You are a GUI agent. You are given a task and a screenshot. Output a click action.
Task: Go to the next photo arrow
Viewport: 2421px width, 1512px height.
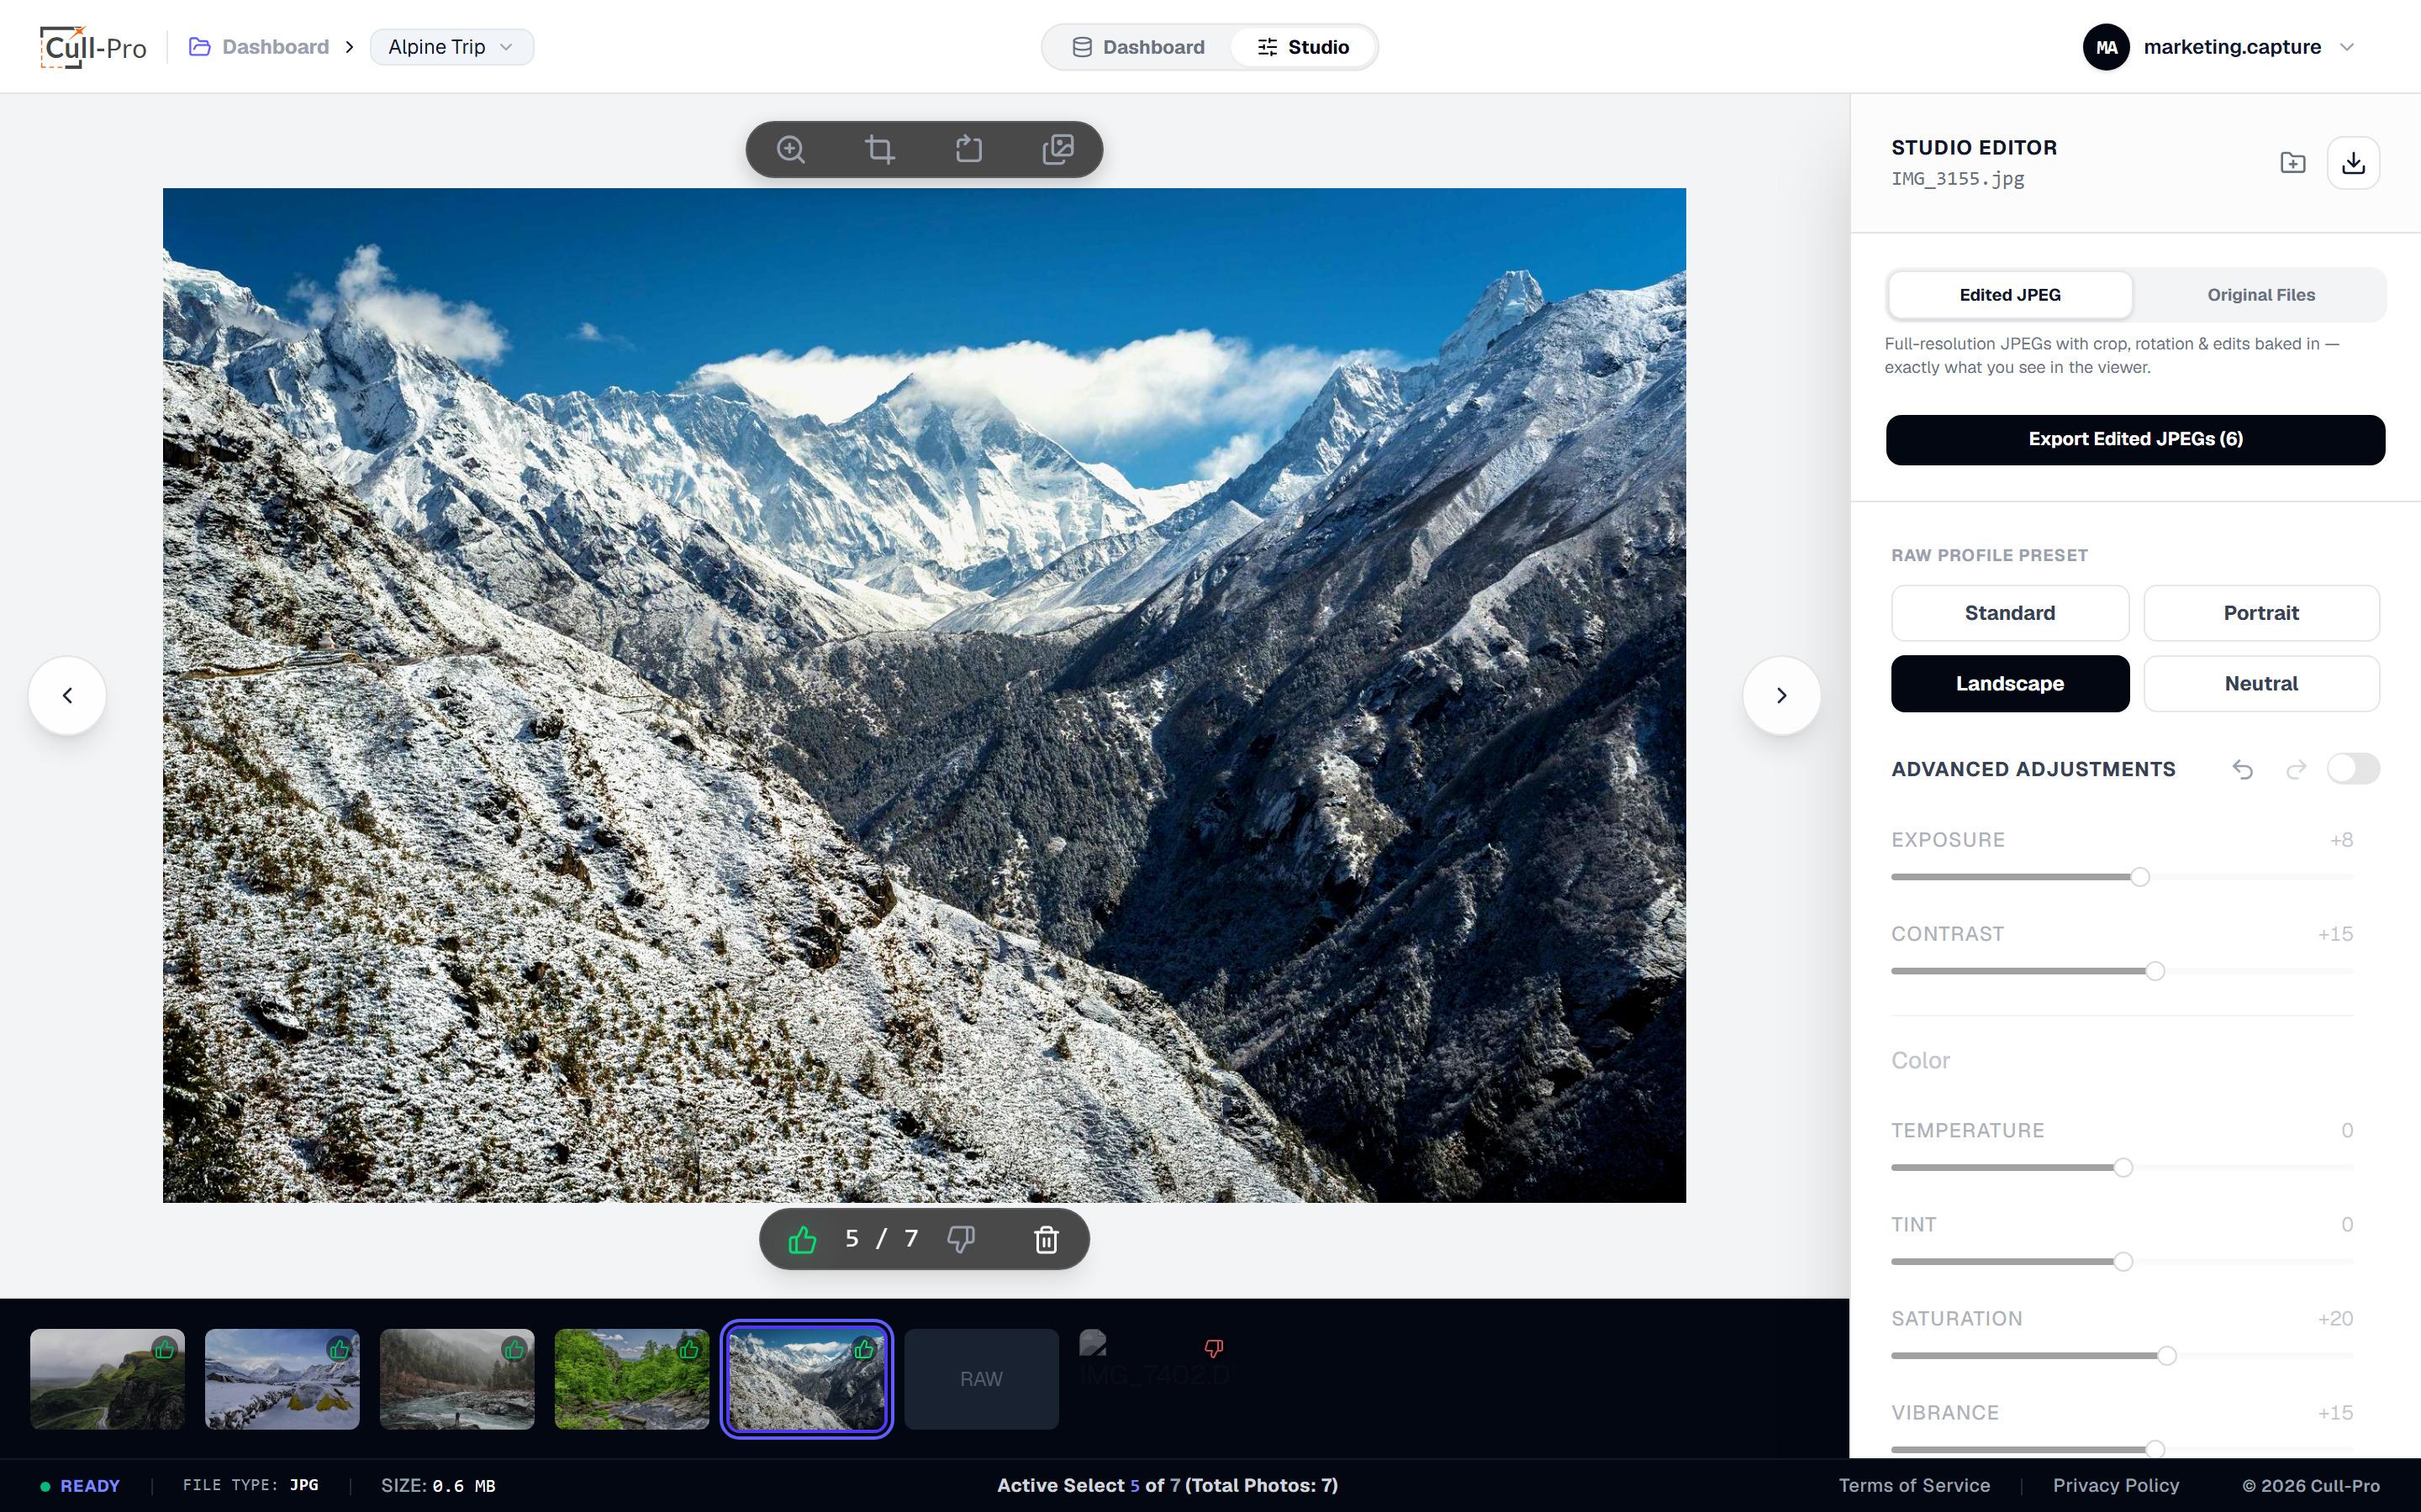(x=1780, y=696)
